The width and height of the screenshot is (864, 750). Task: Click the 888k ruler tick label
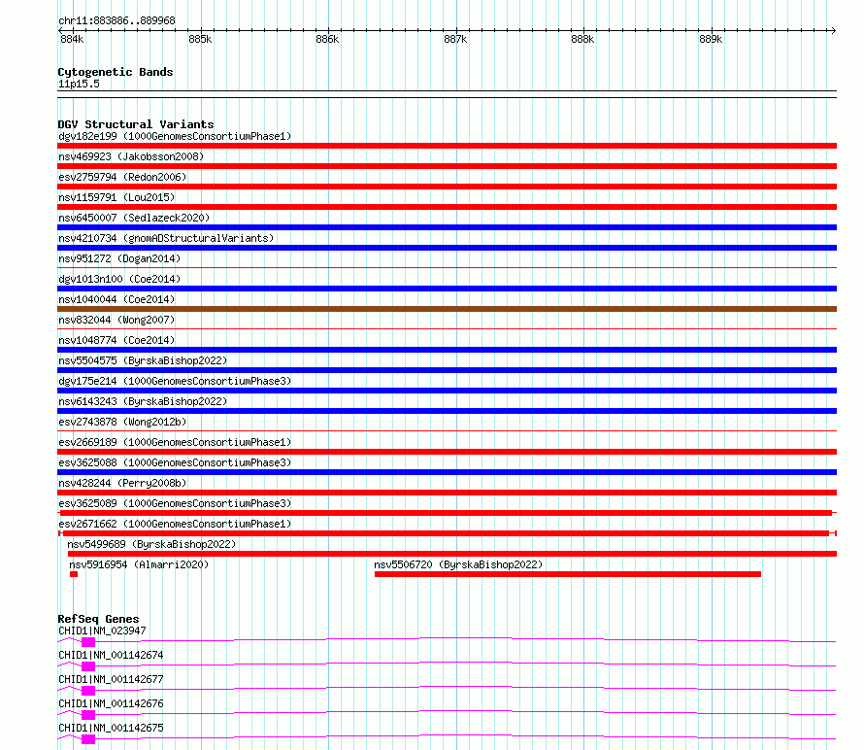pyautogui.click(x=582, y=39)
